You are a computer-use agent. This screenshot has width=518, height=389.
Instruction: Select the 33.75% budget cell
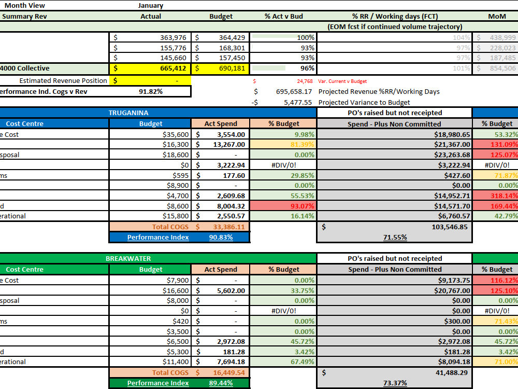[x=283, y=290]
